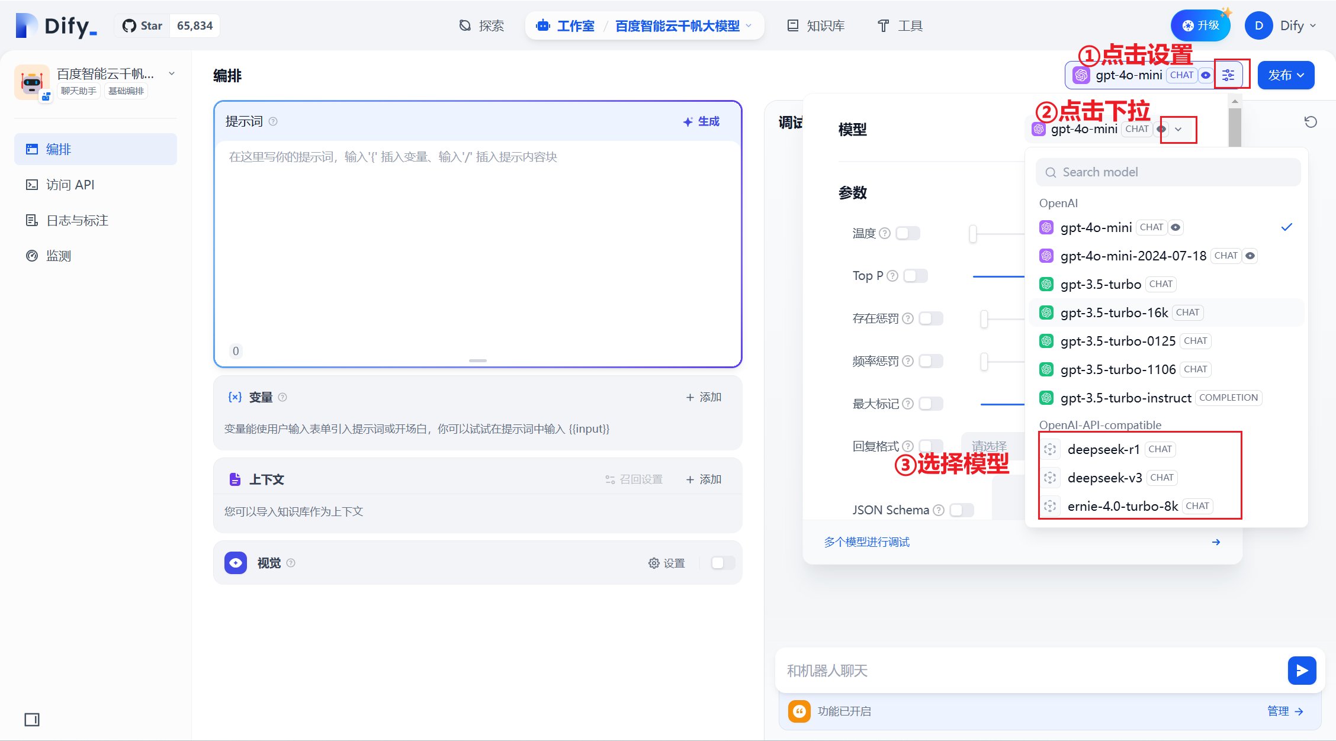The height and width of the screenshot is (741, 1336).
Task: Select 编排 in the sidebar
Action: [95, 149]
